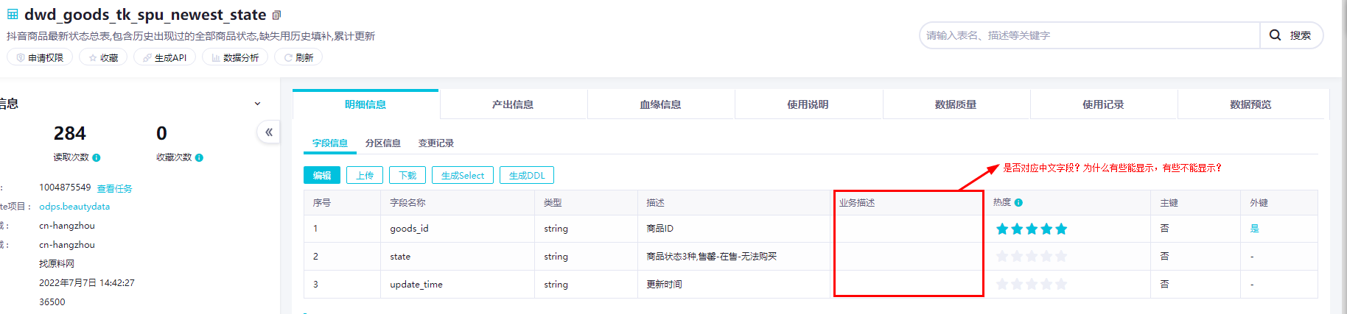Click info icon next to 读取次数

pyautogui.click(x=97, y=157)
